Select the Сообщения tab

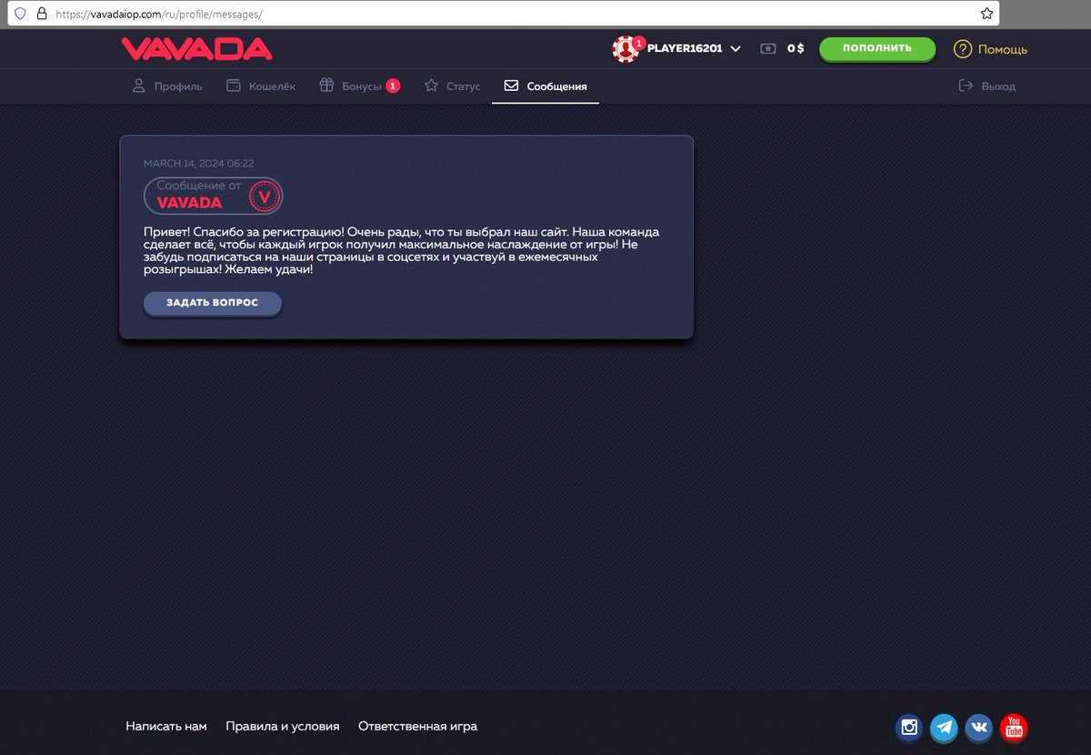pos(545,86)
